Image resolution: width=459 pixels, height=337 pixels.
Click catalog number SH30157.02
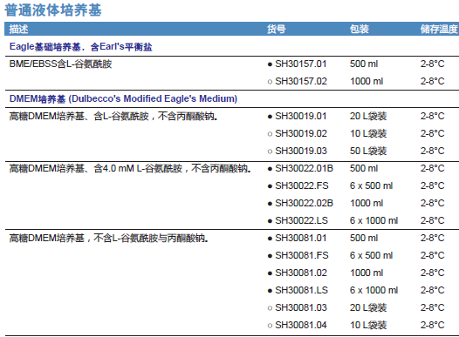301,81
